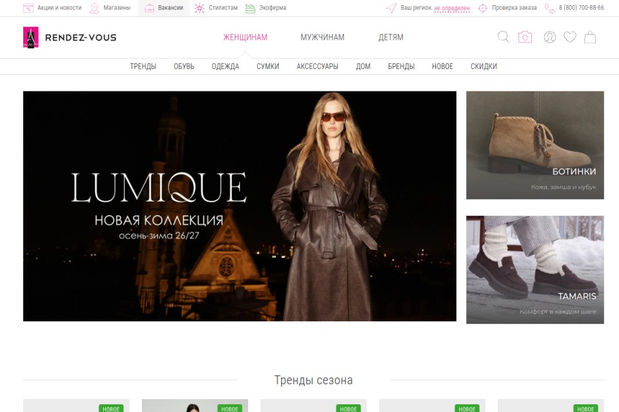619x412 pixels.
Task: Open the СКИДКИ menu item
Action: coord(484,66)
